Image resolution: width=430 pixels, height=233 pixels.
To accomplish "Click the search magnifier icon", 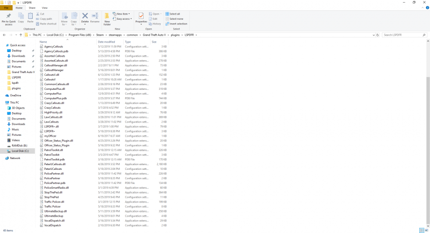I will pyautogui.click(x=424, y=35).
